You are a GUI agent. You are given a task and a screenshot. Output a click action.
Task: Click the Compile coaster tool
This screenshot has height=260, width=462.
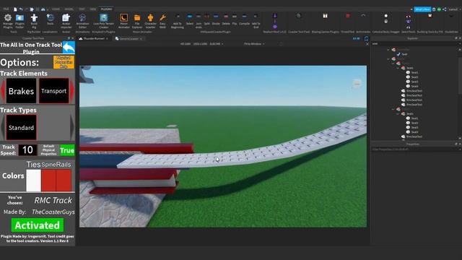click(244, 19)
